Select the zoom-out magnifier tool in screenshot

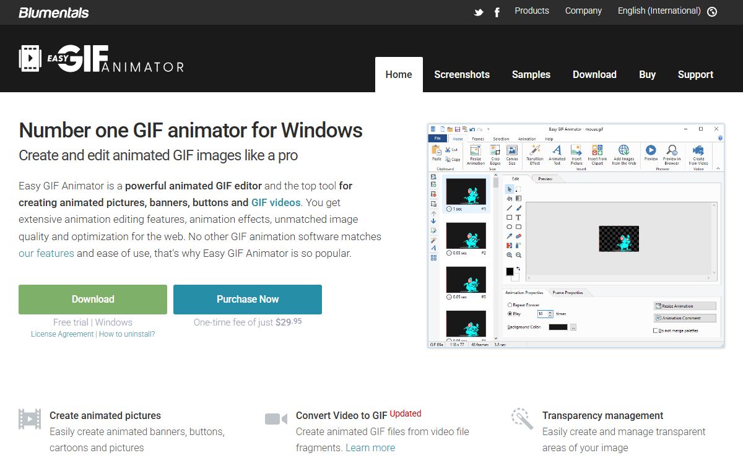pyautogui.click(x=518, y=255)
